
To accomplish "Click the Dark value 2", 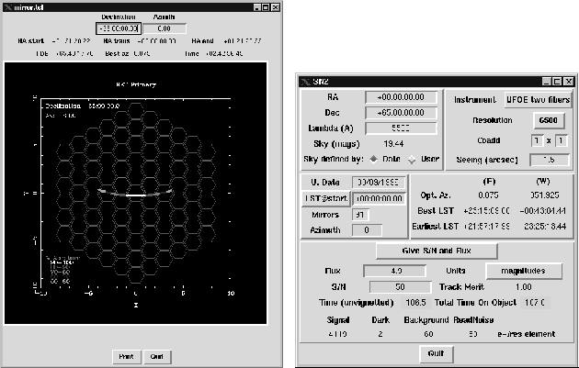I will pos(380,334).
